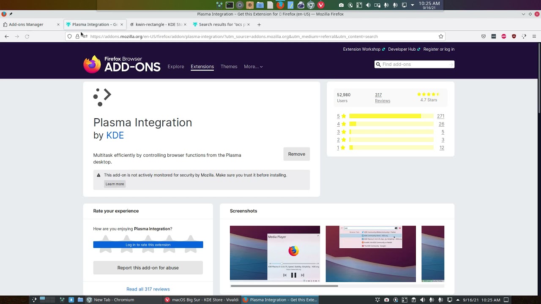Expand hidden tray icons in top panel
Screen dimensions: 541x304
pos(413,5)
